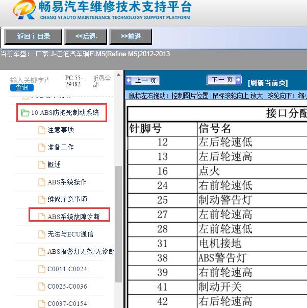
Task: Open the 无法与ECU通信 tree item
Action: (x=70, y=234)
